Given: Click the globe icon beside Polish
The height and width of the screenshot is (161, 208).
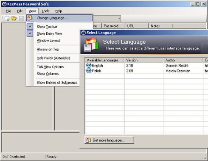Looking at the screenshot, I should coord(89,71).
